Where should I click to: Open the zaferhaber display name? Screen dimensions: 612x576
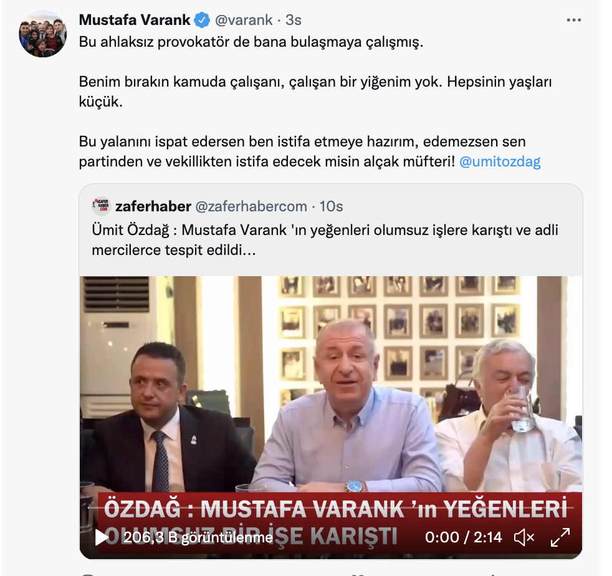click(x=153, y=206)
